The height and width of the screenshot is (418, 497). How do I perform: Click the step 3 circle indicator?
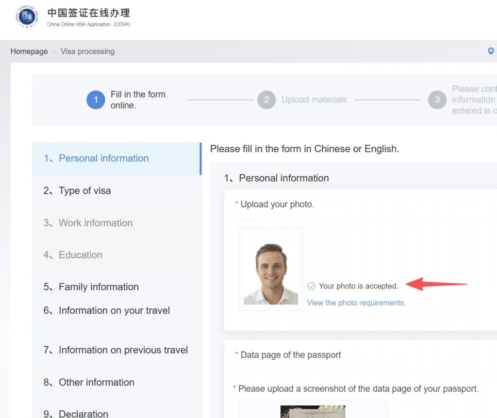437,100
